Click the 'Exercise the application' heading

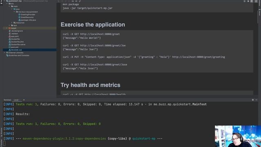(93, 24)
